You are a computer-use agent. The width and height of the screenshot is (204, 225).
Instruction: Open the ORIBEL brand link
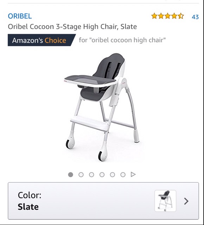(20, 16)
